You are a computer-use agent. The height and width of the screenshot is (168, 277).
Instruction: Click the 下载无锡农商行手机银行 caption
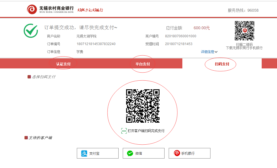(x=244, y=48)
